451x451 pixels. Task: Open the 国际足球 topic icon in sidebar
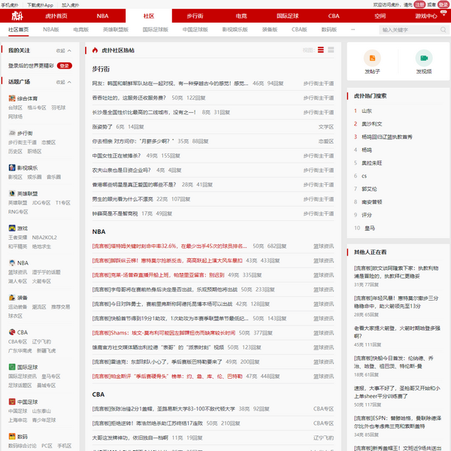click(12, 367)
